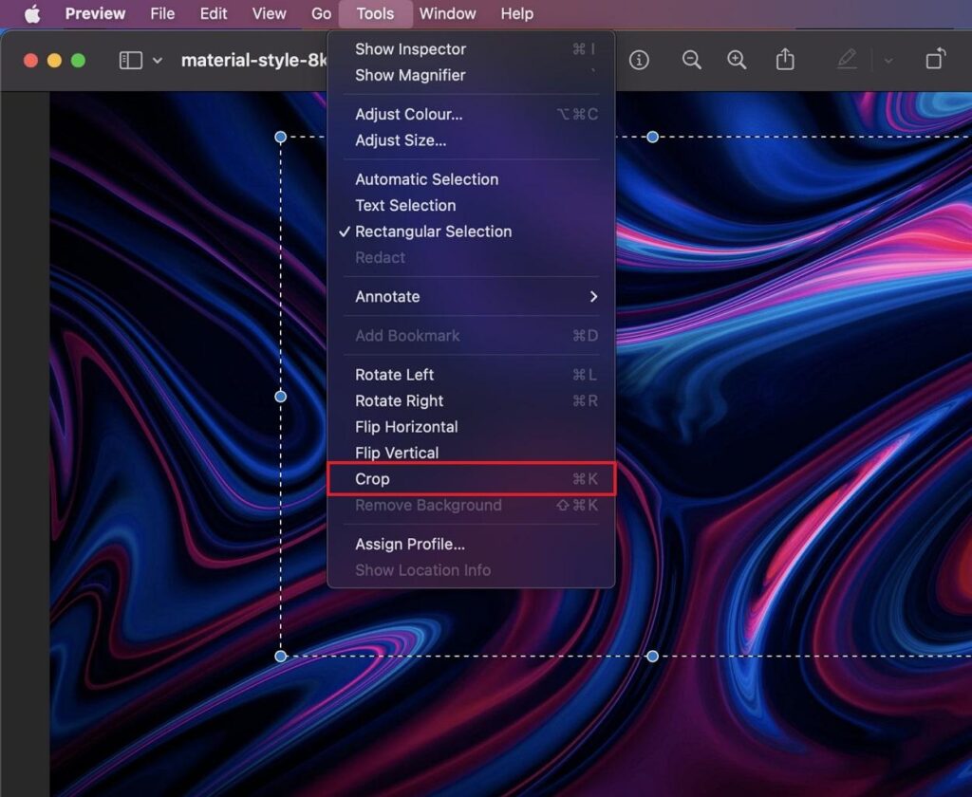The width and height of the screenshot is (972, 797).
Task: Open the Preview application menu
Action: [x=95, y=13]
